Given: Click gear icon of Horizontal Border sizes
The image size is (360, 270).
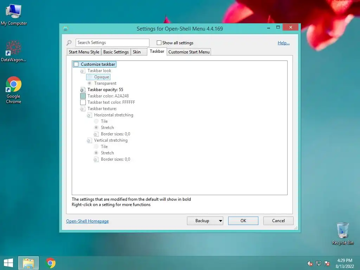Looking at the screenshot, I should [96, 134].
